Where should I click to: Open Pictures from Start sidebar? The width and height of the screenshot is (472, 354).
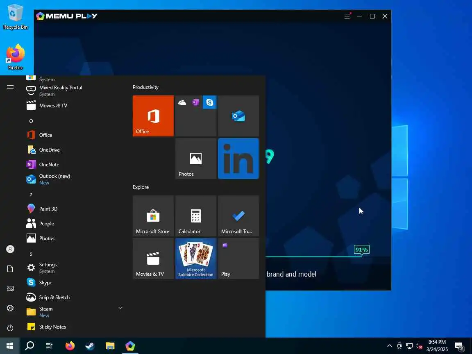10,288
